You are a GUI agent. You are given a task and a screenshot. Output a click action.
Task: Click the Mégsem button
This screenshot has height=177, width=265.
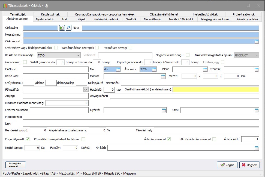tap(249, 165)
